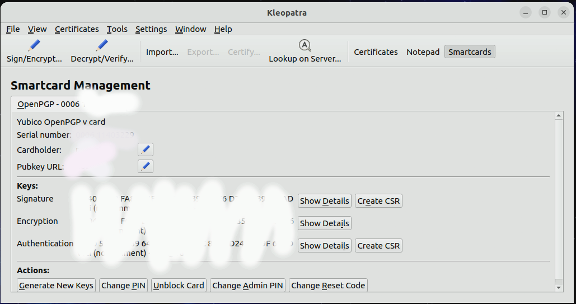Image resolution: width=576 pixels, height=304 pixels.
Task: Show Details for Authentication key
Action: pyautogui.click(x=324, y=246)
